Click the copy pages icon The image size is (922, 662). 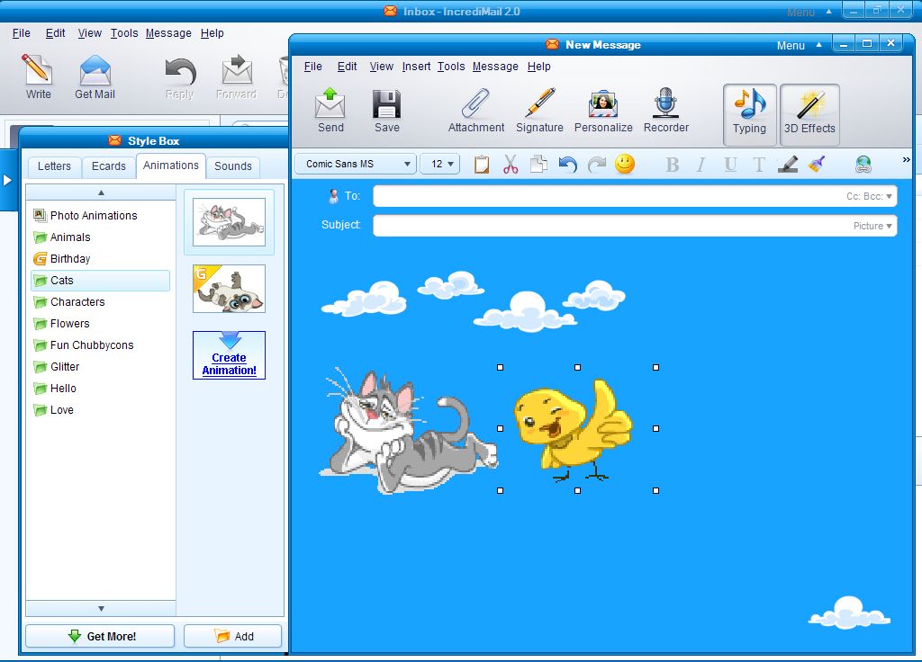pyautogui.click(x=538, y=164)
